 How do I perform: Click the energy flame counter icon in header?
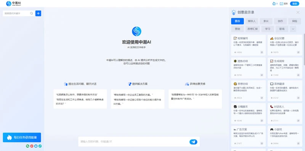point(274,3)
